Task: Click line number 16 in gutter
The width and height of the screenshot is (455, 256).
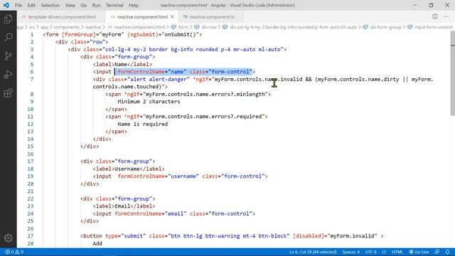Action: coord(31,154)
